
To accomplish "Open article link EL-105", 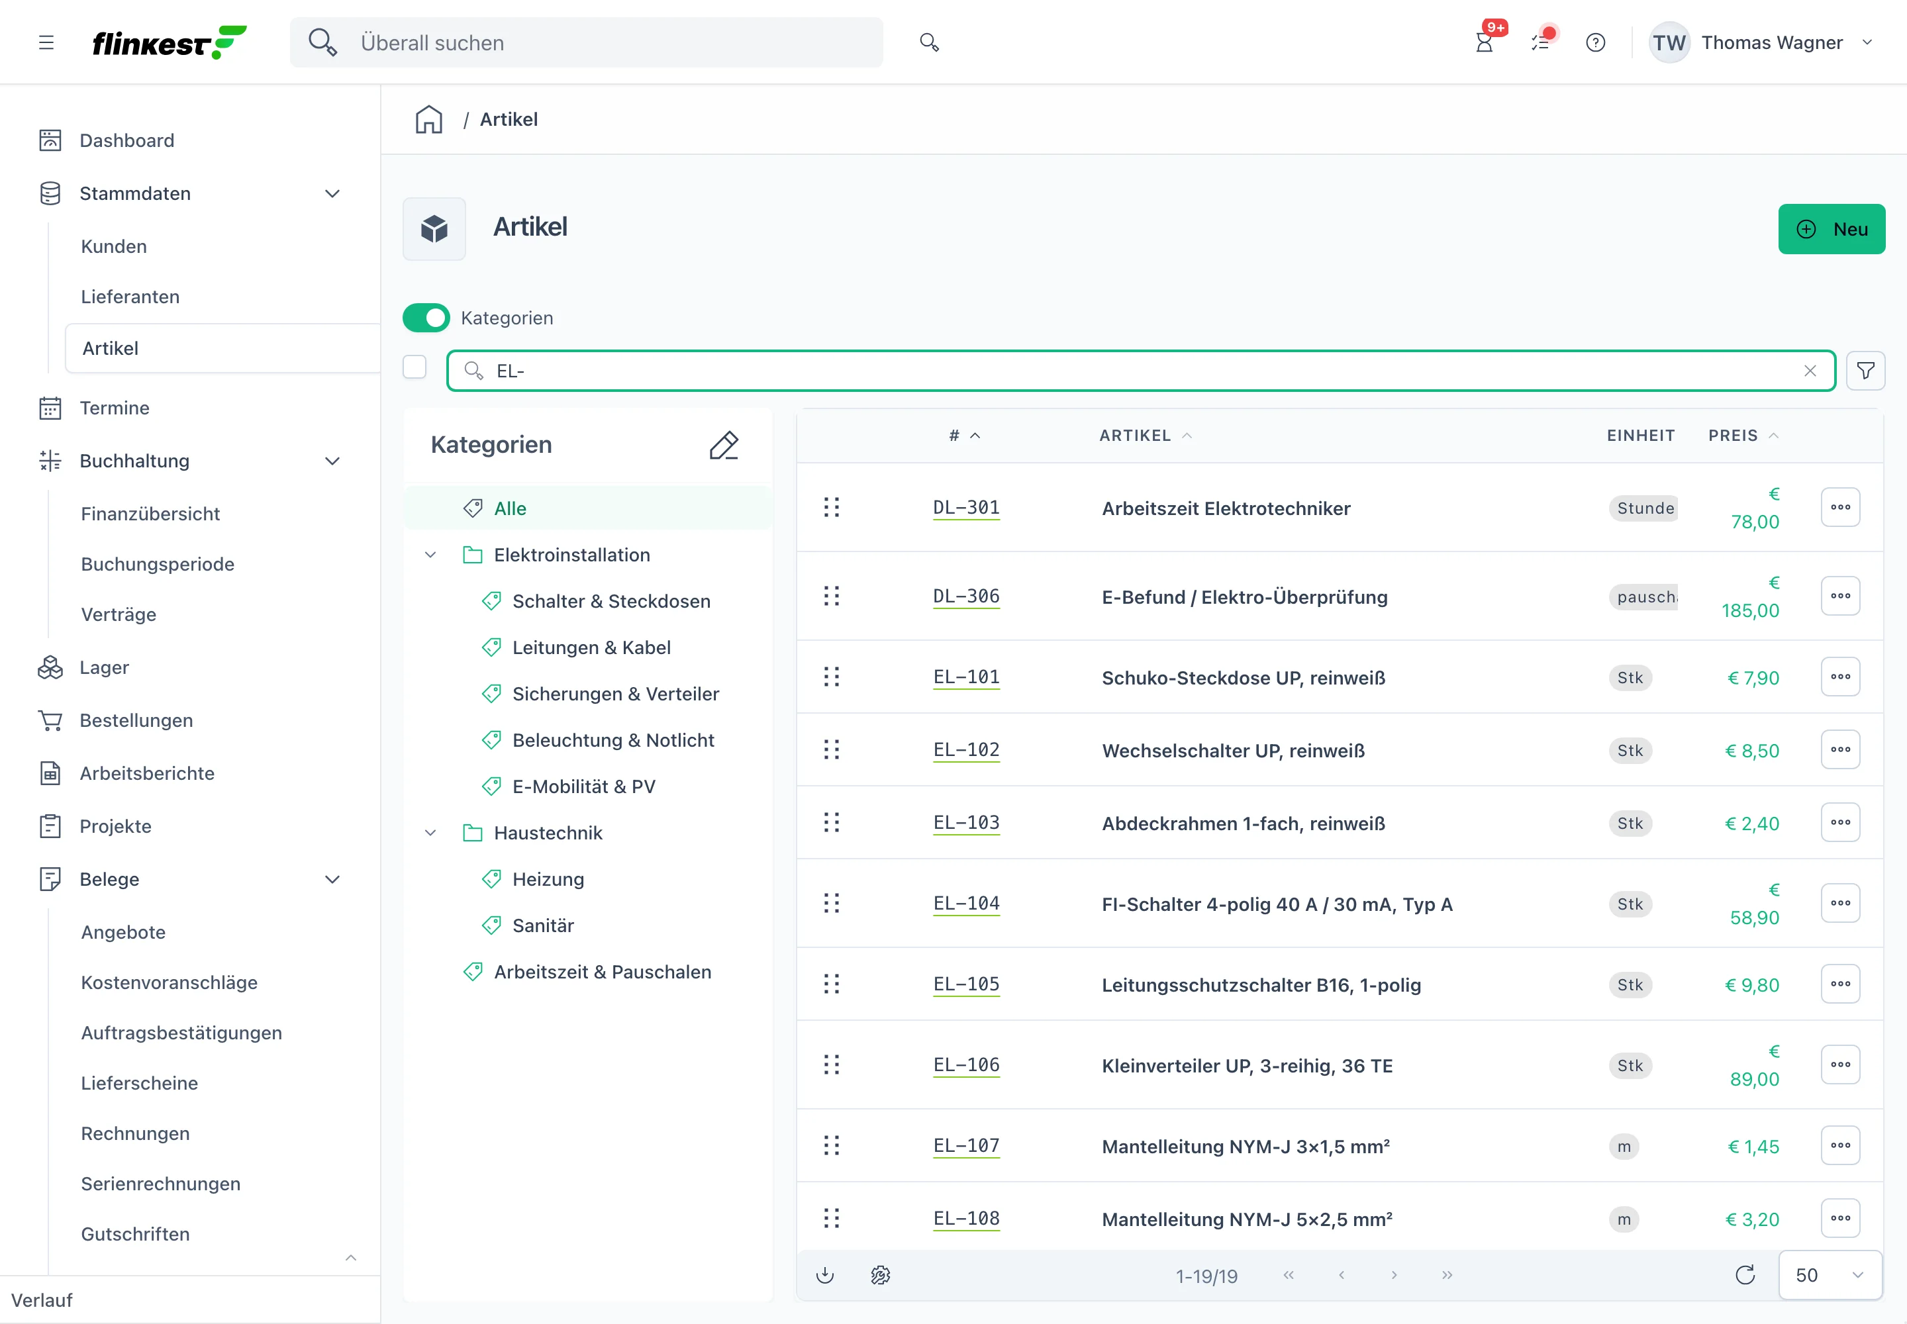I will (x=966, y=984).
